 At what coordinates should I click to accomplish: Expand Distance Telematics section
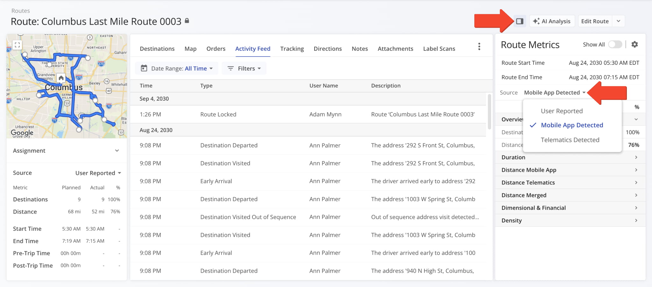(x=570, y=183)
